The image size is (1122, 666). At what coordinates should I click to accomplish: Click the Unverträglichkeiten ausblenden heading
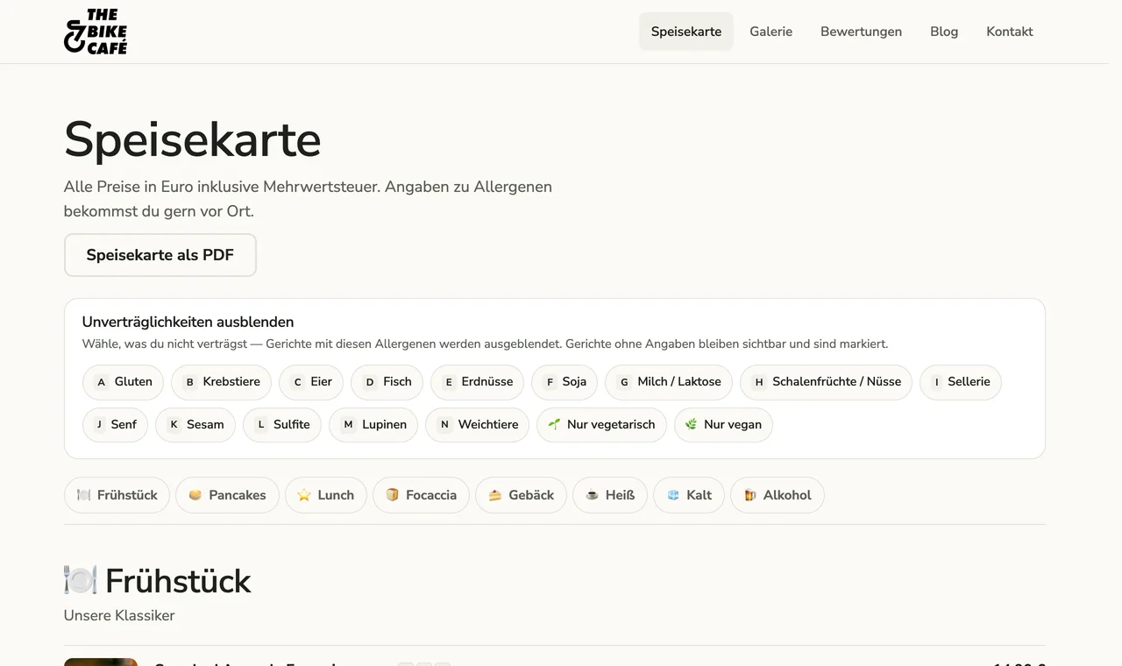(188, 322)
